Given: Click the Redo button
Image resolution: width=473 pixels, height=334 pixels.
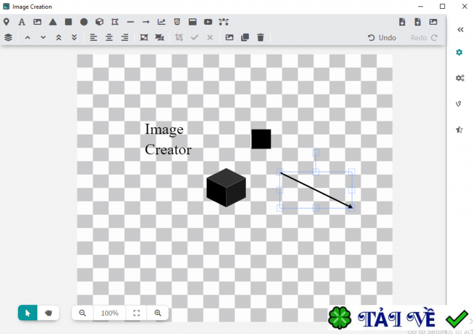Looking at the screenshot, I should click(424, 37).
